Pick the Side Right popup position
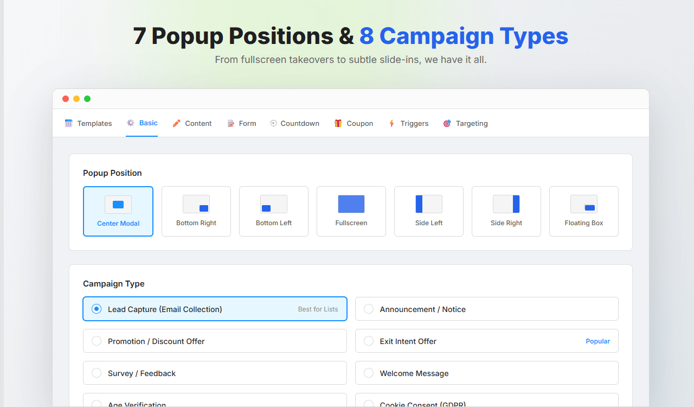694x407 pixels. point(506,212)
